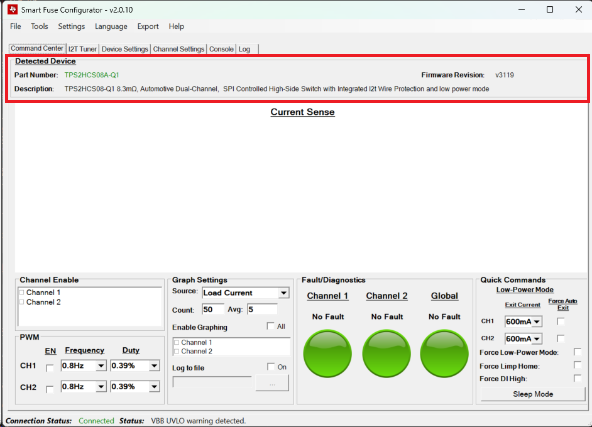The height and width of the screenshot is (427, 592).
Task: Enable Log to file On checkbox
Action: pyautogui.click(x=270, y=367)
